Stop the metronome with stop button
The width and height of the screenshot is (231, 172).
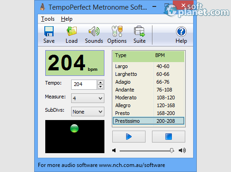pos(169,137)
